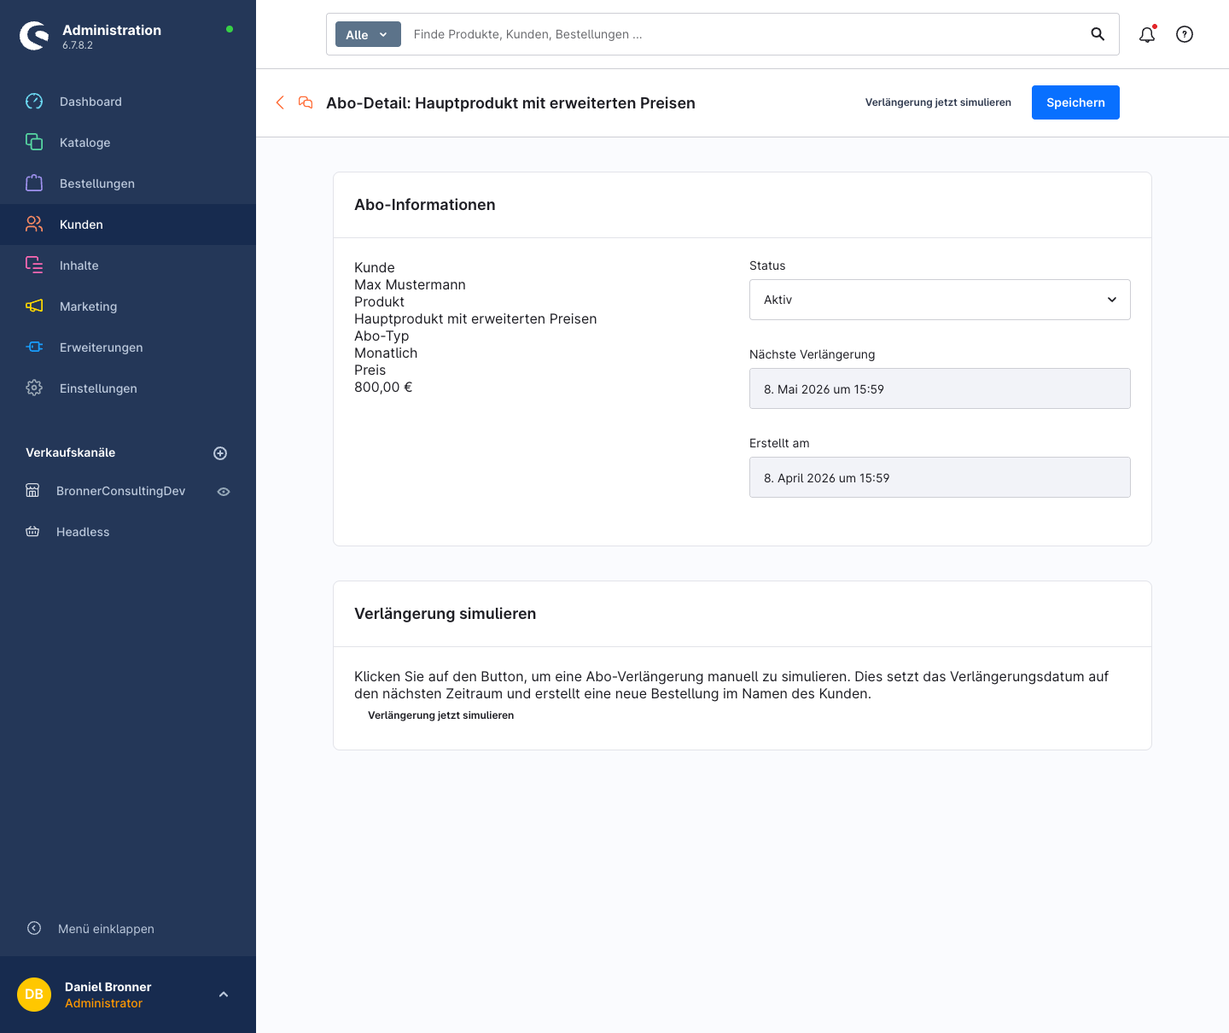This screenshot has height=1033, width=1229.
Task: Go back with the orange arrow
Action: pos(280,102)
